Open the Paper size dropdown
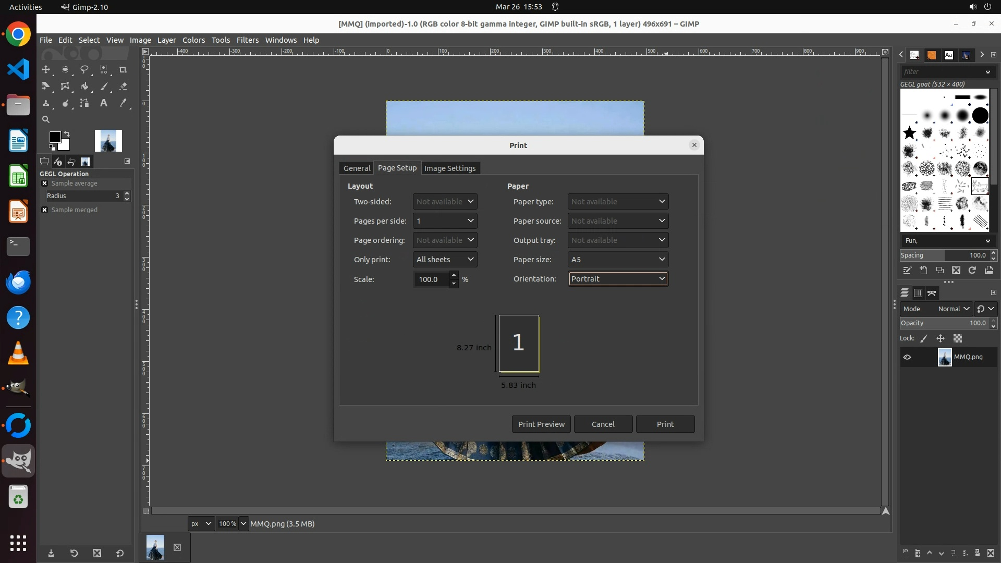The image size is (1001, 563). tap(618, 260)
